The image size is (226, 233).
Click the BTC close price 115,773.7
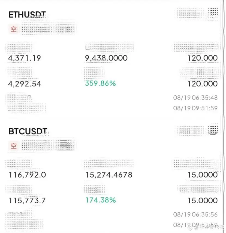pos(27,201)
